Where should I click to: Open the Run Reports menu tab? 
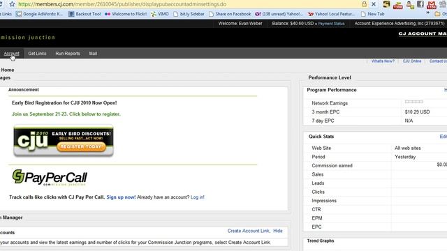click(x=68, y=54)
